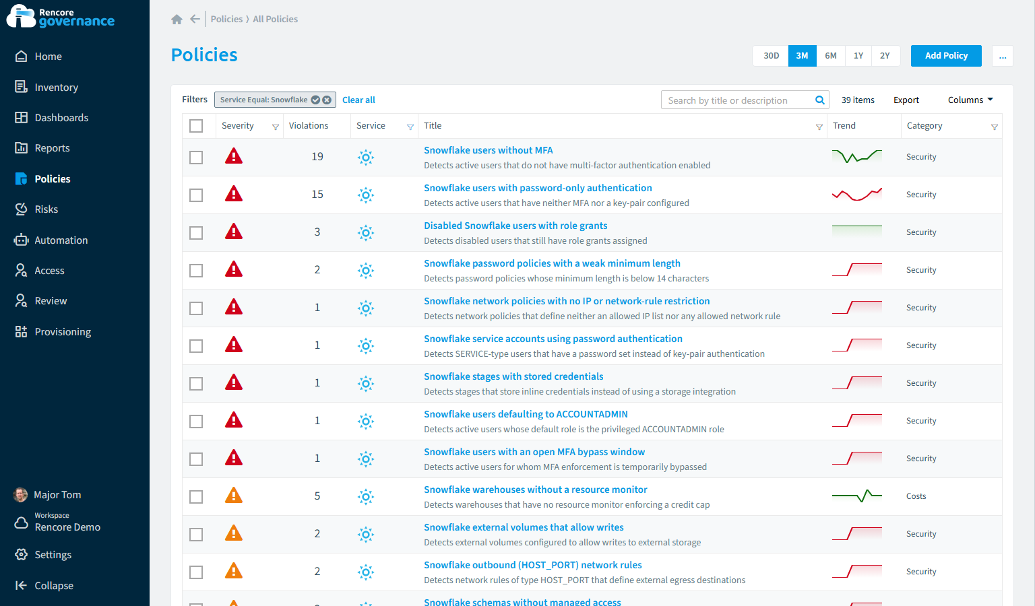This screenshot has width=1035, height=606.
Task: Open the Reports section
Action: coord(52,148)
